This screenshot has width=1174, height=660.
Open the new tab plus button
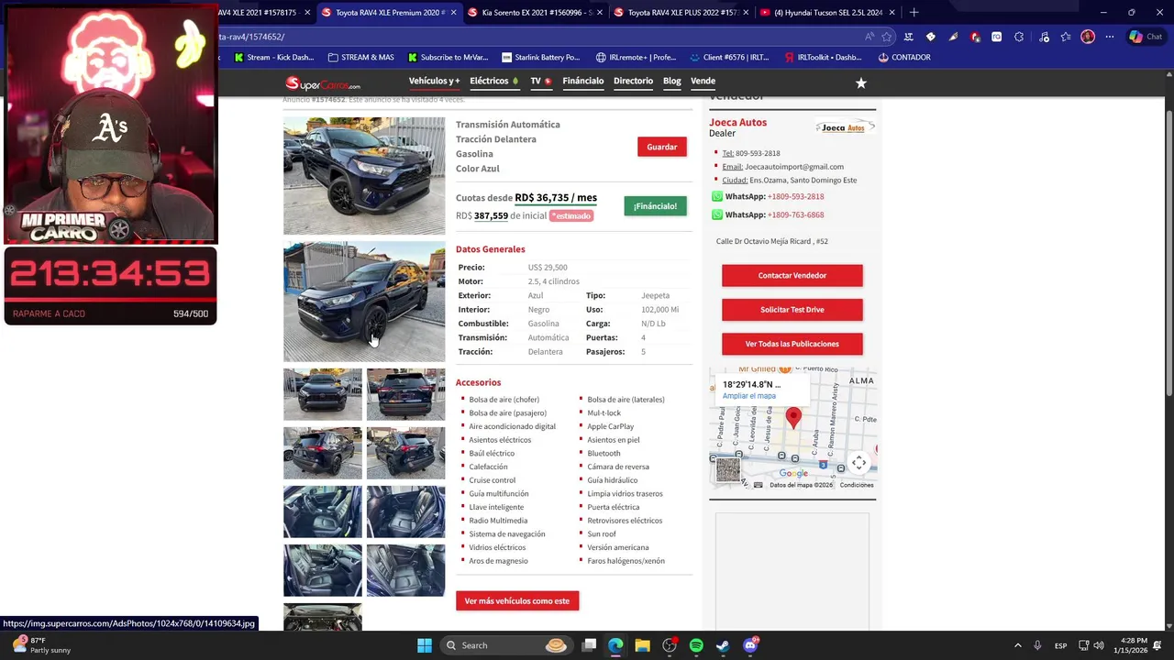pyautogui.click(x=914, y=13)
